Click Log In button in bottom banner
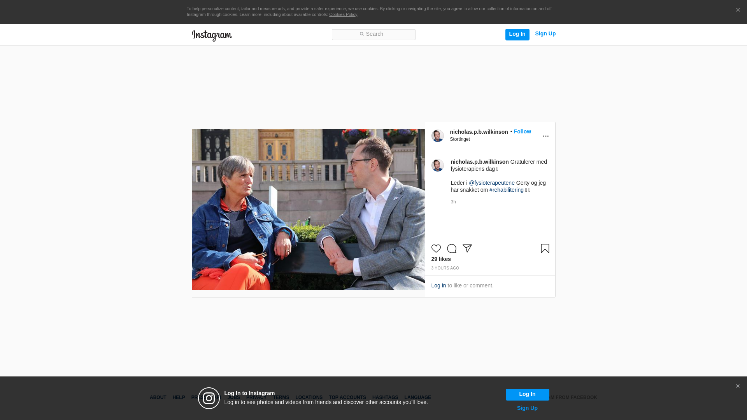This screenshot has width=747, height=420. pos(527,394)
